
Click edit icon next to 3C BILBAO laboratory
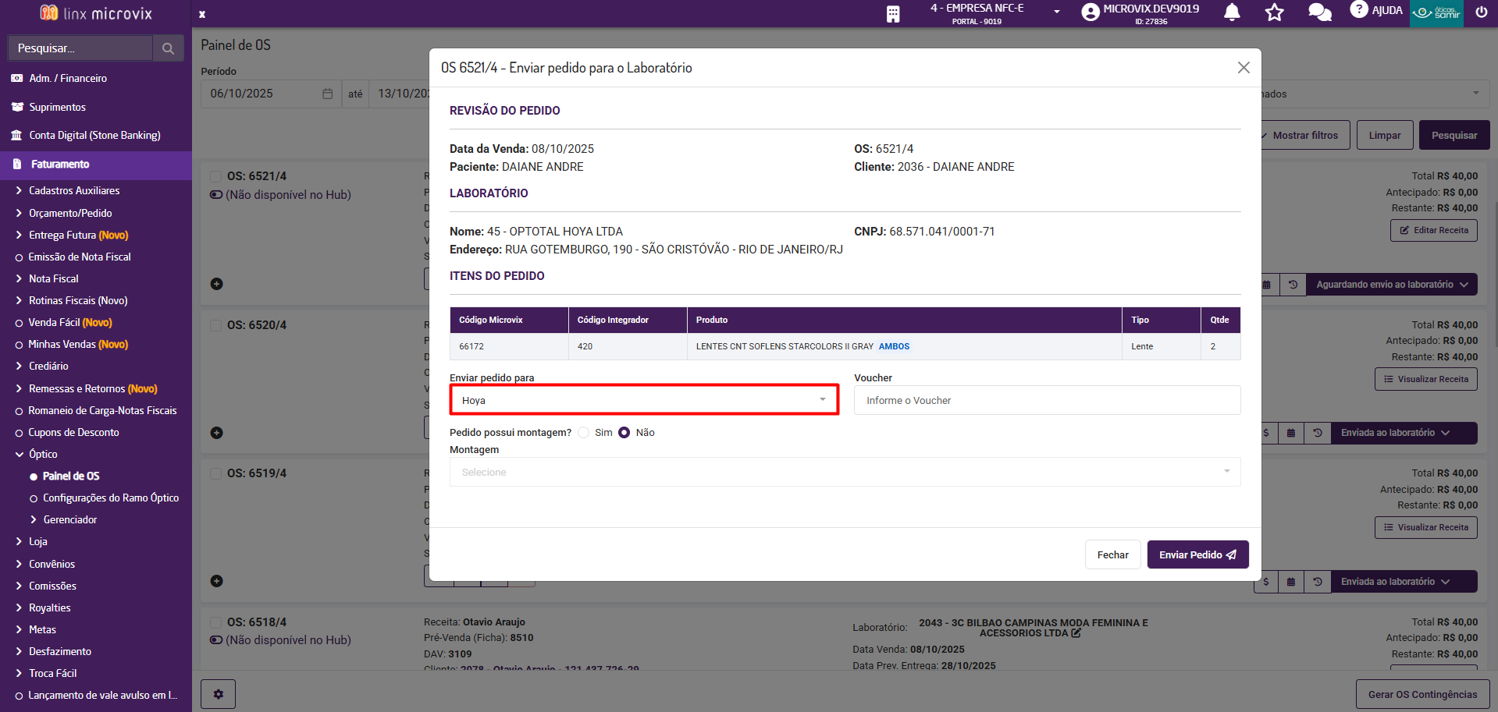[1076, 633]
